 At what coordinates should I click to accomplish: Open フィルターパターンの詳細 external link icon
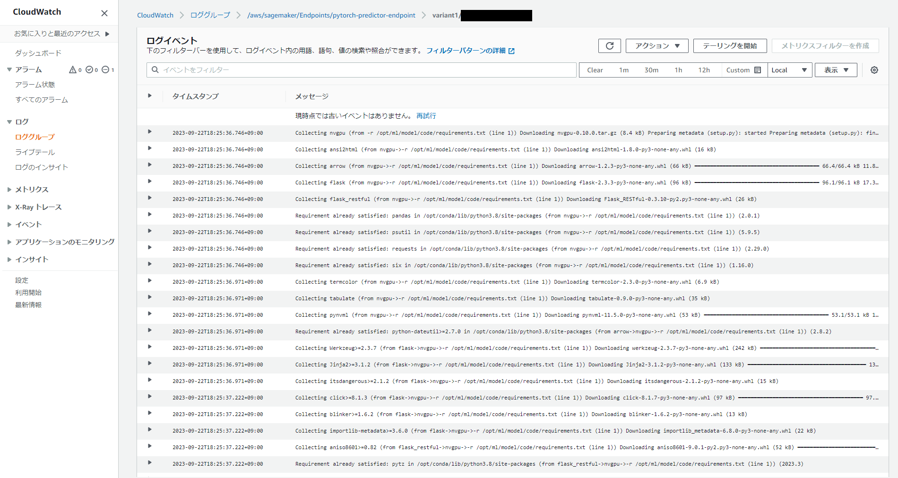[x=512, y=51]
